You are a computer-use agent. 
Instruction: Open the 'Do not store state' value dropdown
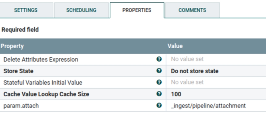click(216, 71)
